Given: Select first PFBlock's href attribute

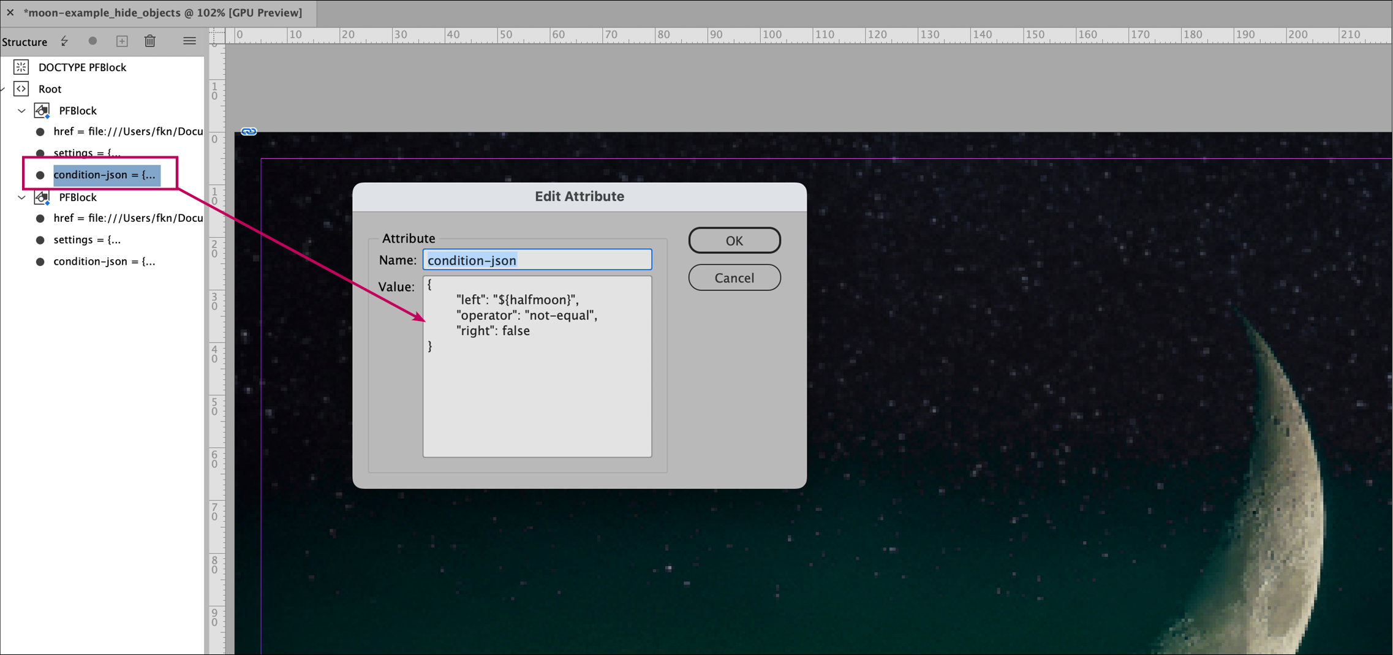Looking at the screenshot, I should click(x=127, y=132).
